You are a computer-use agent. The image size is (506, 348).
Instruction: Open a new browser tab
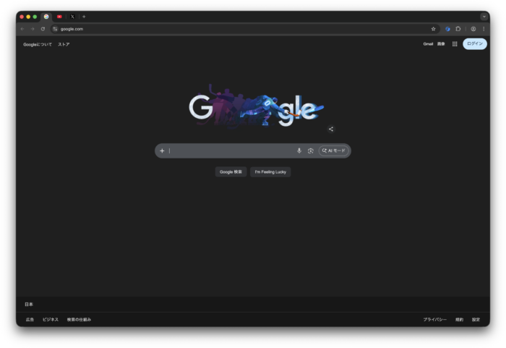click(x=84, y=16)
